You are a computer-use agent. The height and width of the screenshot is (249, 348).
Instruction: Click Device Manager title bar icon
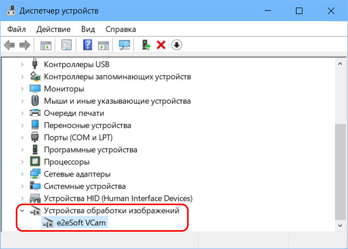[11, 10]
